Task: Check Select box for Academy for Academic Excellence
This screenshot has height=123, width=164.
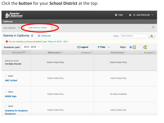Action: pos(6,106)
